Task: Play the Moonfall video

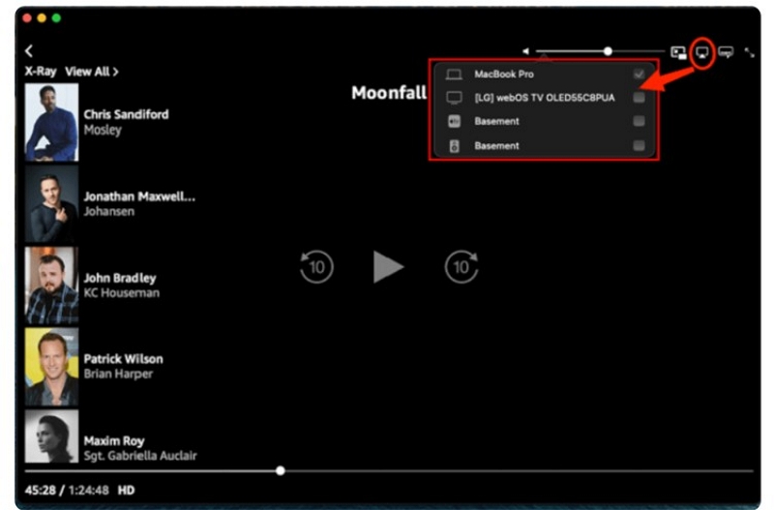Action: tap(388, 266)
